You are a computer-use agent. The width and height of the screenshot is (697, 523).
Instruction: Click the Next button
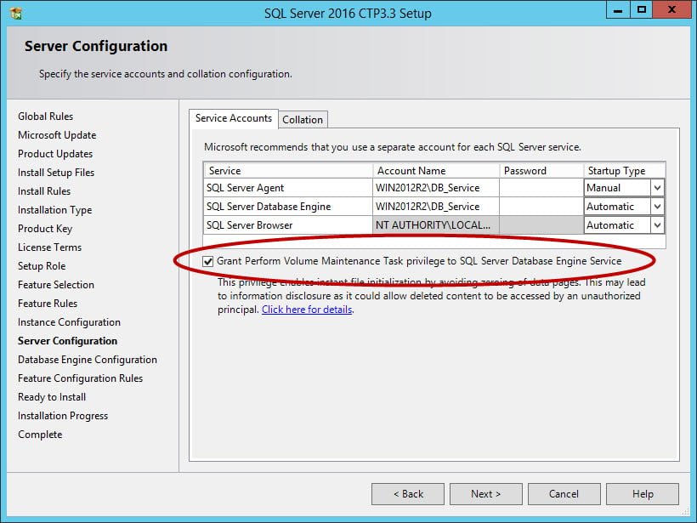[x=486, y=494]
